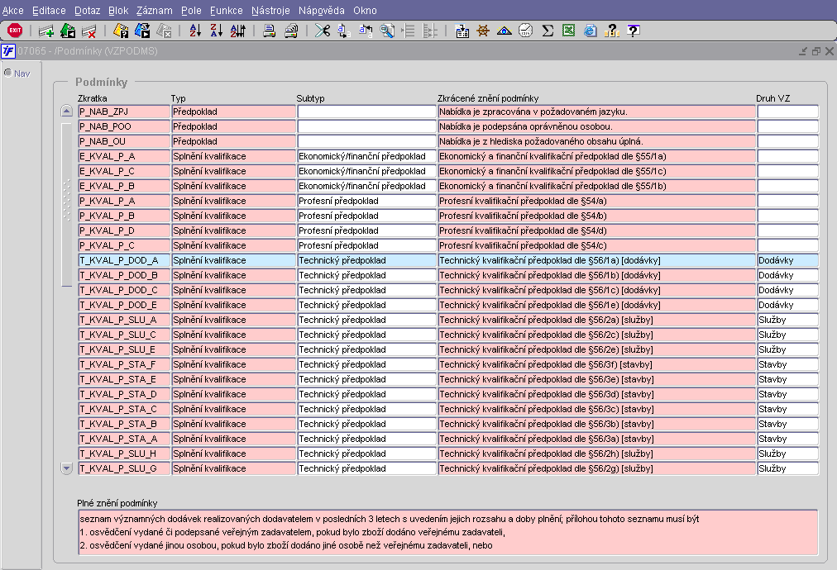Open the Dotaz menu
837x570 pixels.
click(87, 11)
